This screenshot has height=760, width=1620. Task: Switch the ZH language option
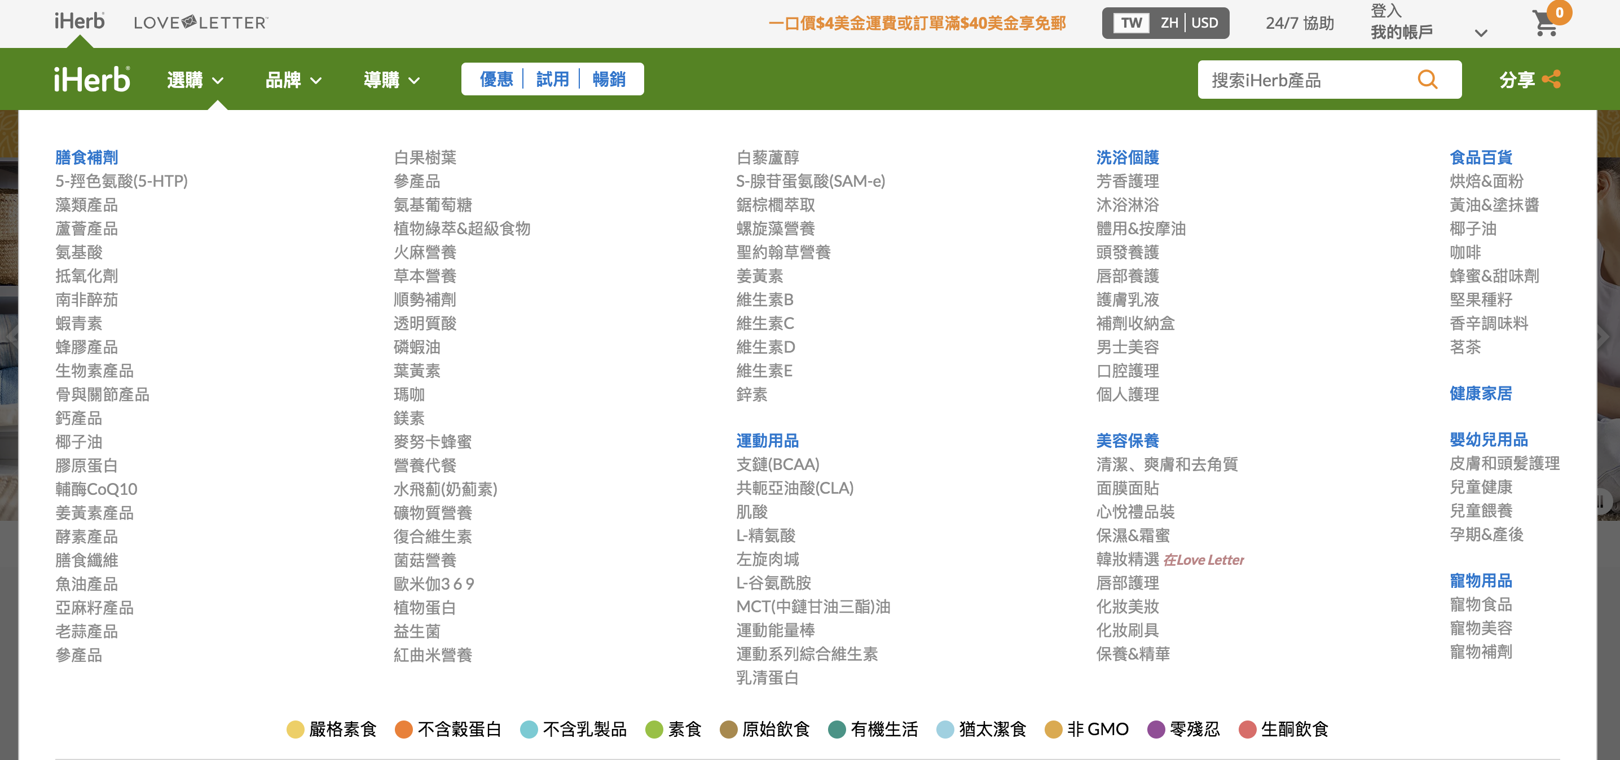pos(1169,23)
